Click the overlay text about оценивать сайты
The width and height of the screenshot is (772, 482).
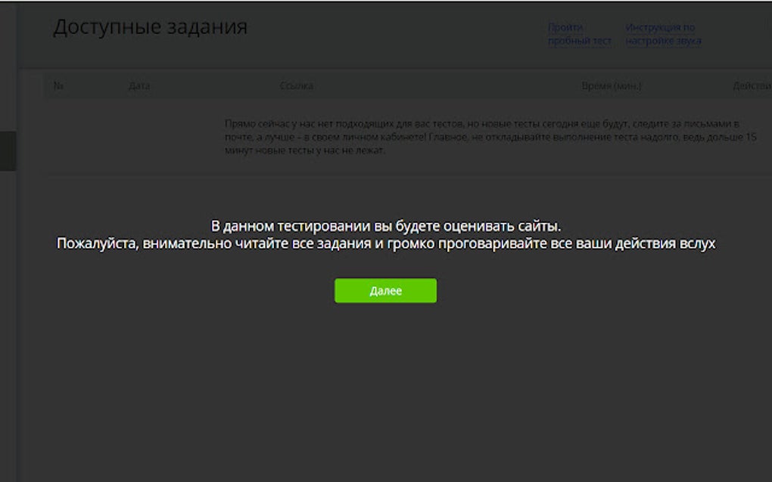pyautogui.click(x=386, y=226)
